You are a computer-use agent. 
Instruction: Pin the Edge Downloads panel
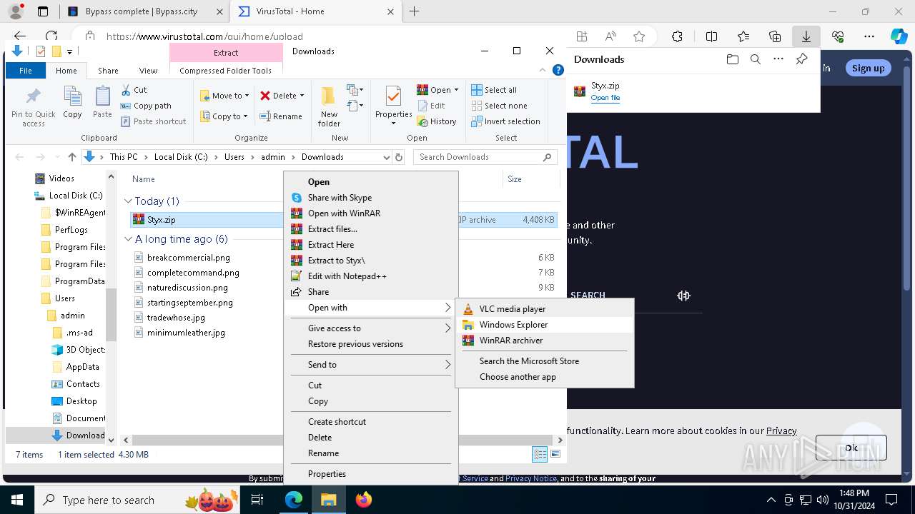point(801,60)
